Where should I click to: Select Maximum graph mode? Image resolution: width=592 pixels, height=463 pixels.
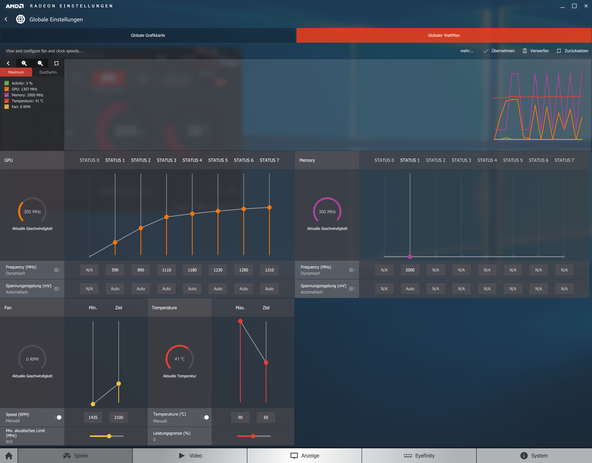16,72
